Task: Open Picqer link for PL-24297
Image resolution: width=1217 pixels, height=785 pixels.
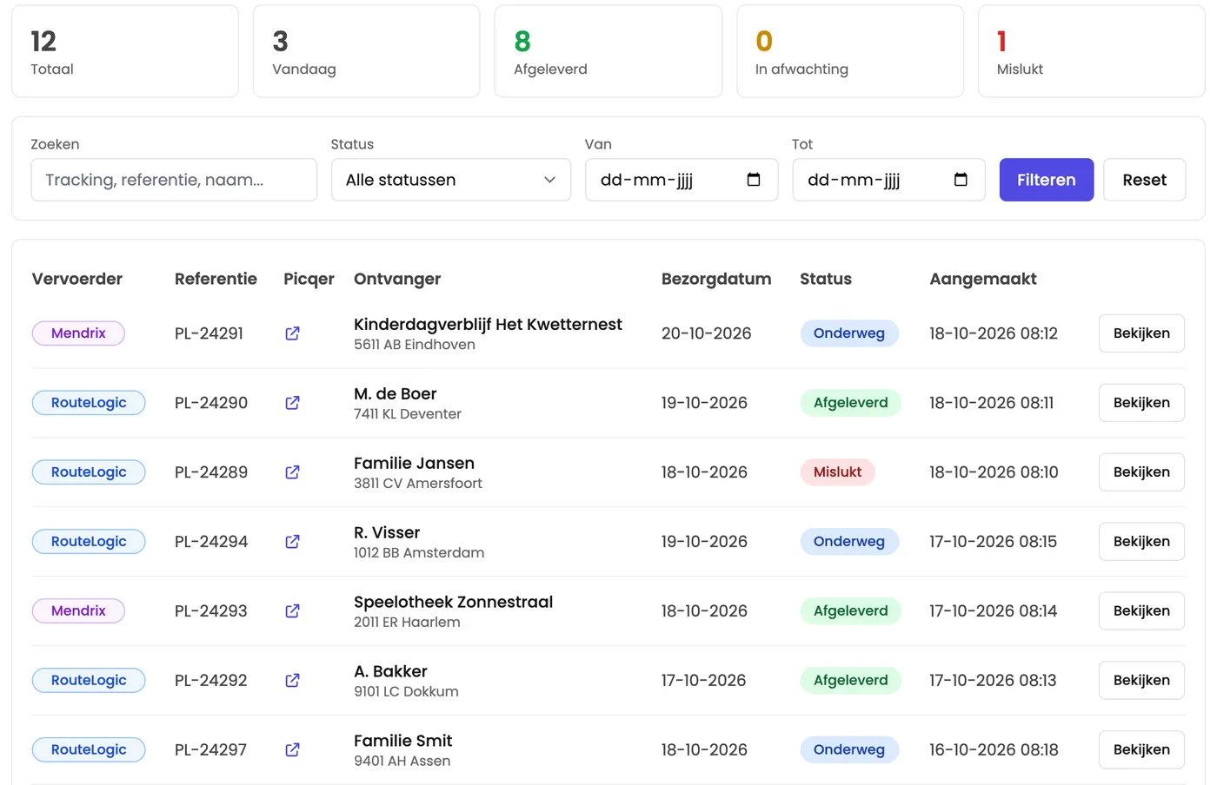Action: tap(292, 750)
